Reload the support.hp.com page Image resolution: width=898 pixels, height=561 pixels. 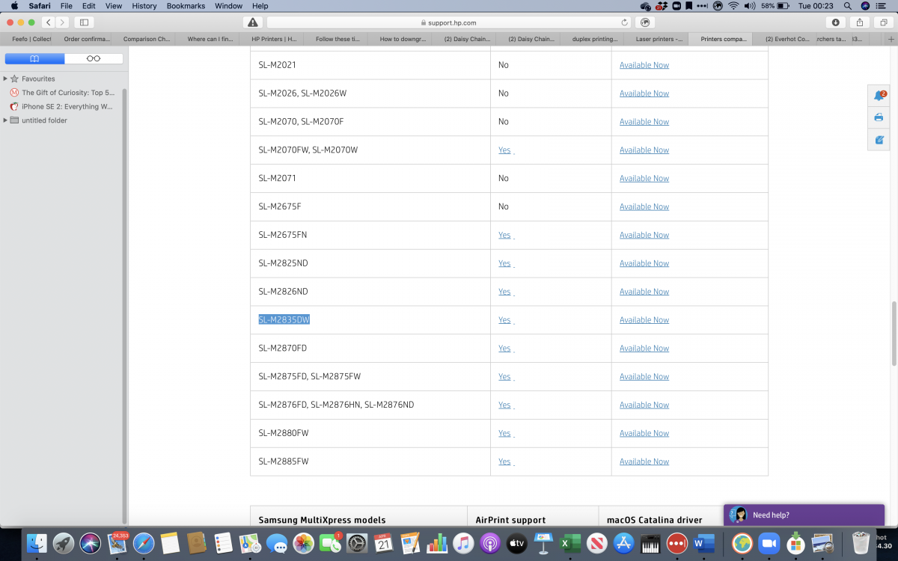[624, 22]
